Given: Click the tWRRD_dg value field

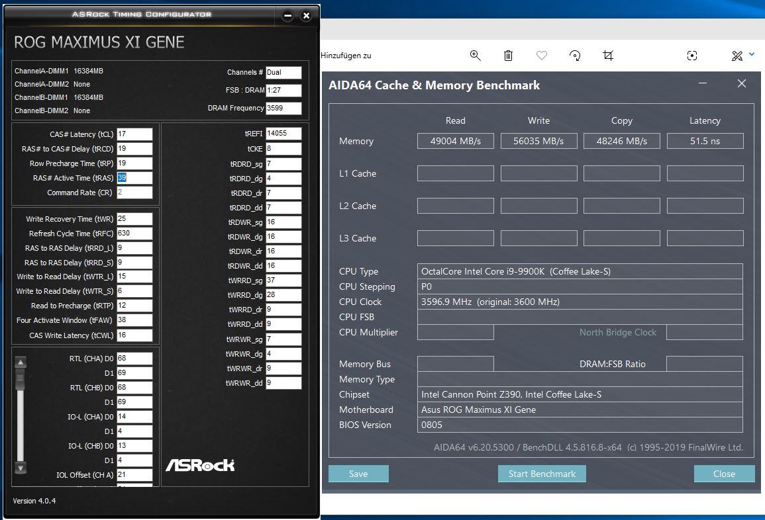Looking at the screenshot, I should [x=283, y=295].
